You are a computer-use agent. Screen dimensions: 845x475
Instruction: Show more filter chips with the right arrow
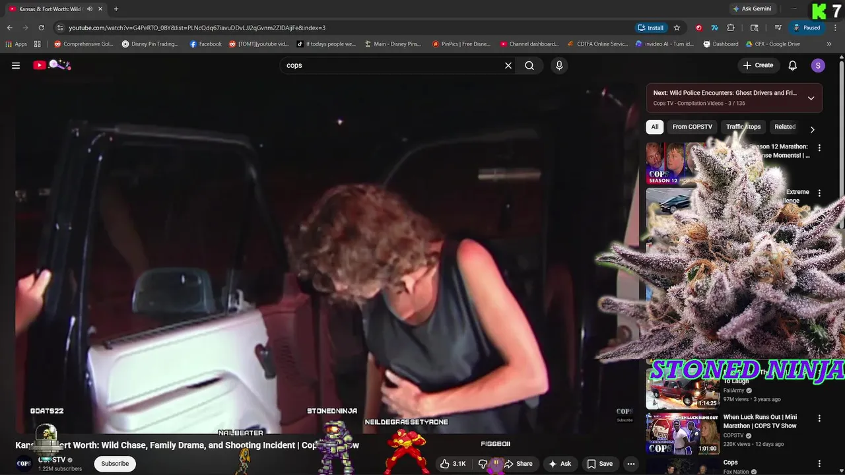[812, 129]
